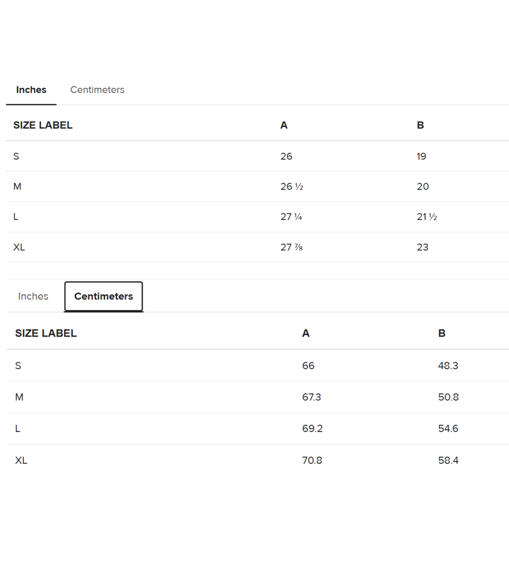Viewport: 509px width, 582px height.
Task: Select the upper Inches tab
Action: [x=31, y=90]
